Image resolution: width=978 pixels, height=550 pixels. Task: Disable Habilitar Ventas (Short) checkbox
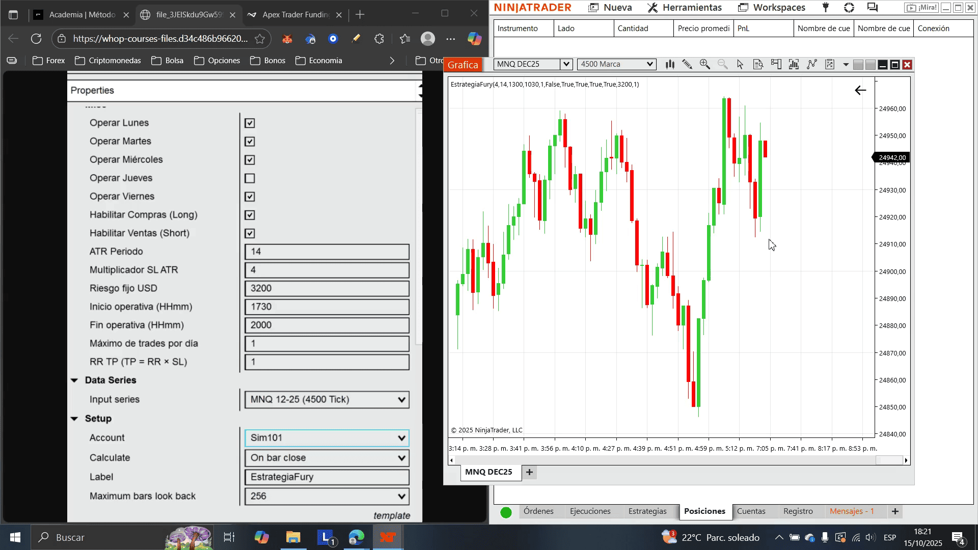click(x=250, y=233)
